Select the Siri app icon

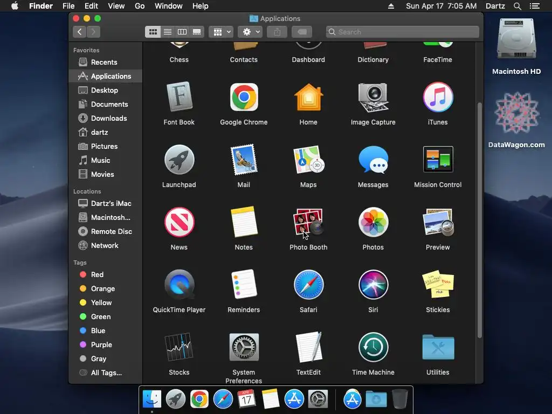(x=373, y=285)
